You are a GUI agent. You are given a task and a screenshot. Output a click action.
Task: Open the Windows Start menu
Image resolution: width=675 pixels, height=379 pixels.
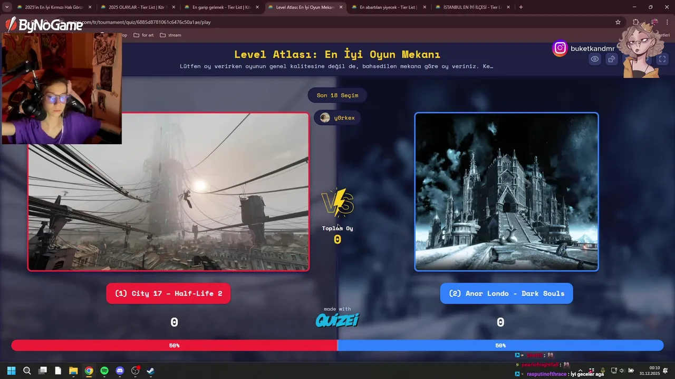pos(12,371)
